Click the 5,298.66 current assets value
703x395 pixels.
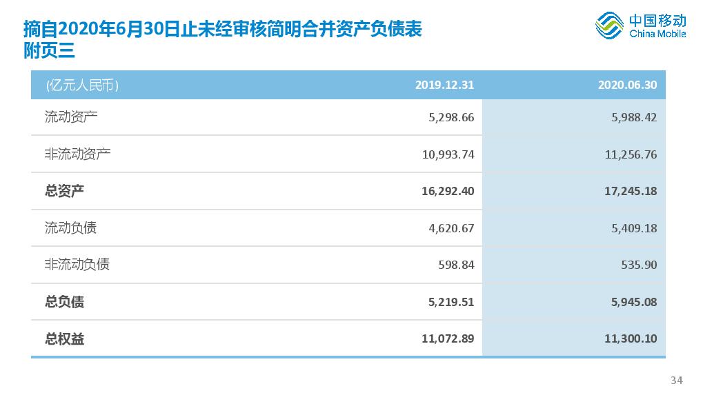pos(451,117)
